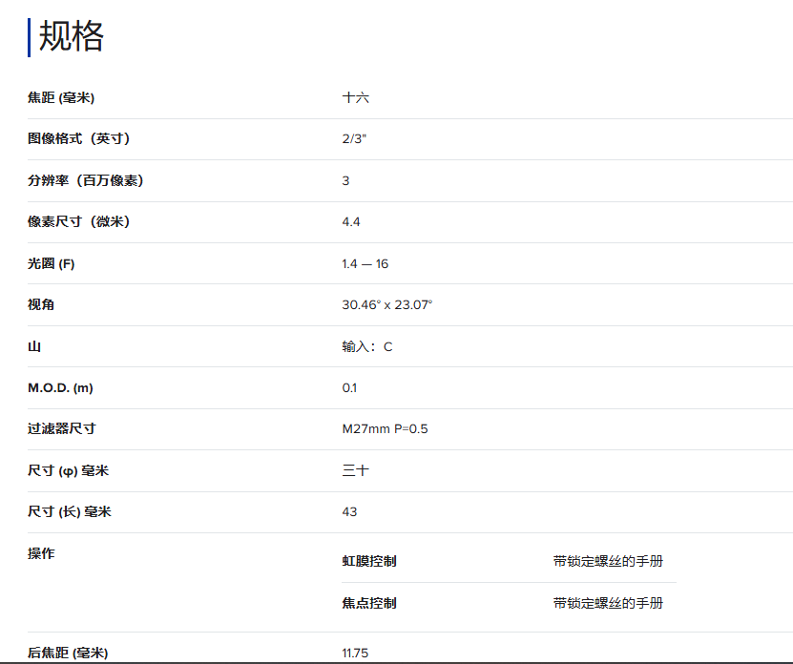Select the 图像格式（英寸）label
The height and width of the screenshot is (664, 793).
78,139
